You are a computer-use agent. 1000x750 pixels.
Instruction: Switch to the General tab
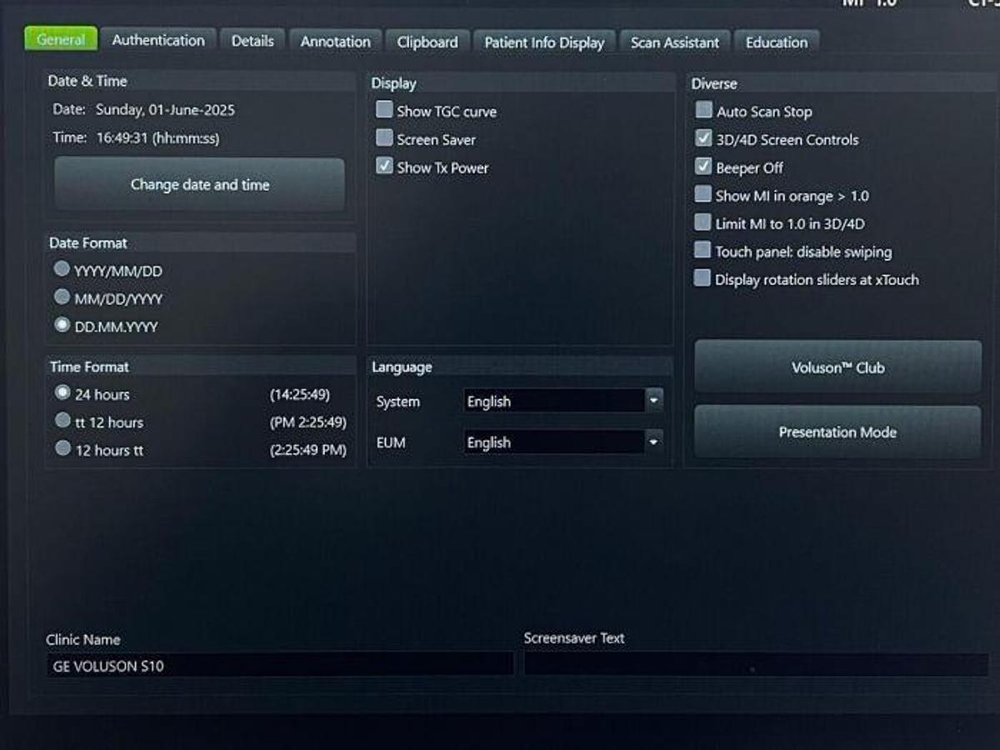61,40
